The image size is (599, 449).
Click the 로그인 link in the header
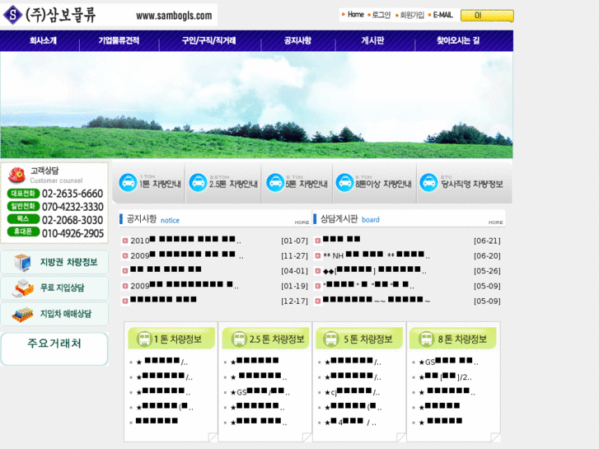tap(381, 15)
